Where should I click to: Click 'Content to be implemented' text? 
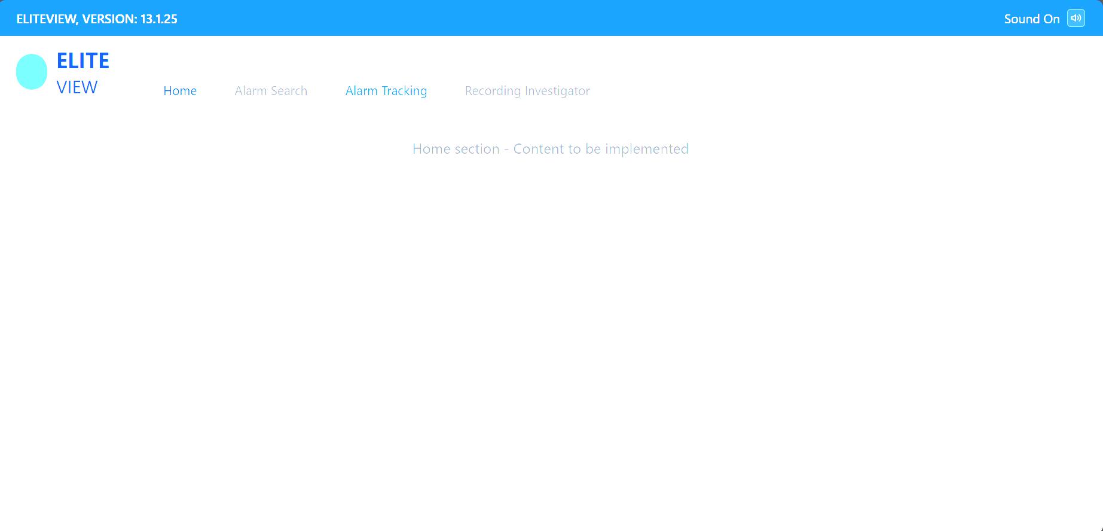[x=601, y=149]
